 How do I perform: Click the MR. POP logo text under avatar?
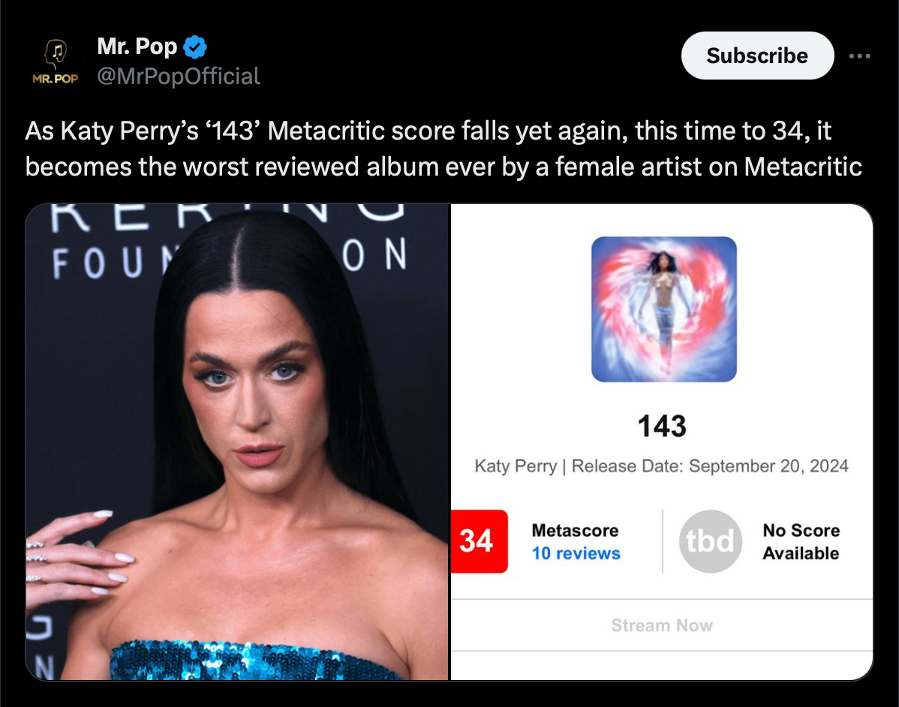[55, 79]
